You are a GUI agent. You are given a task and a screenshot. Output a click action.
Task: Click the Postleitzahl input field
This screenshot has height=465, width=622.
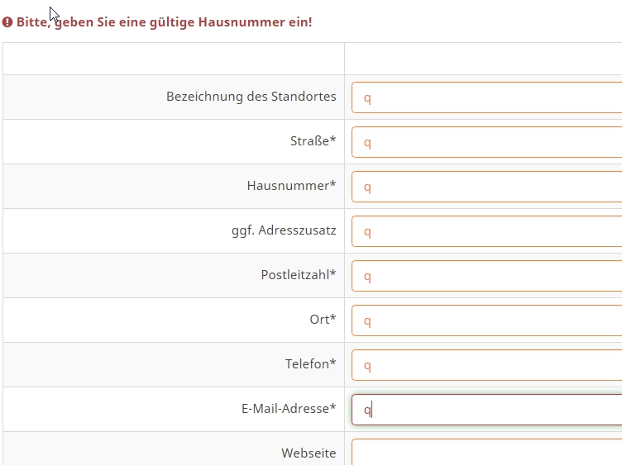pyautogui.click(x=486, y=276)
